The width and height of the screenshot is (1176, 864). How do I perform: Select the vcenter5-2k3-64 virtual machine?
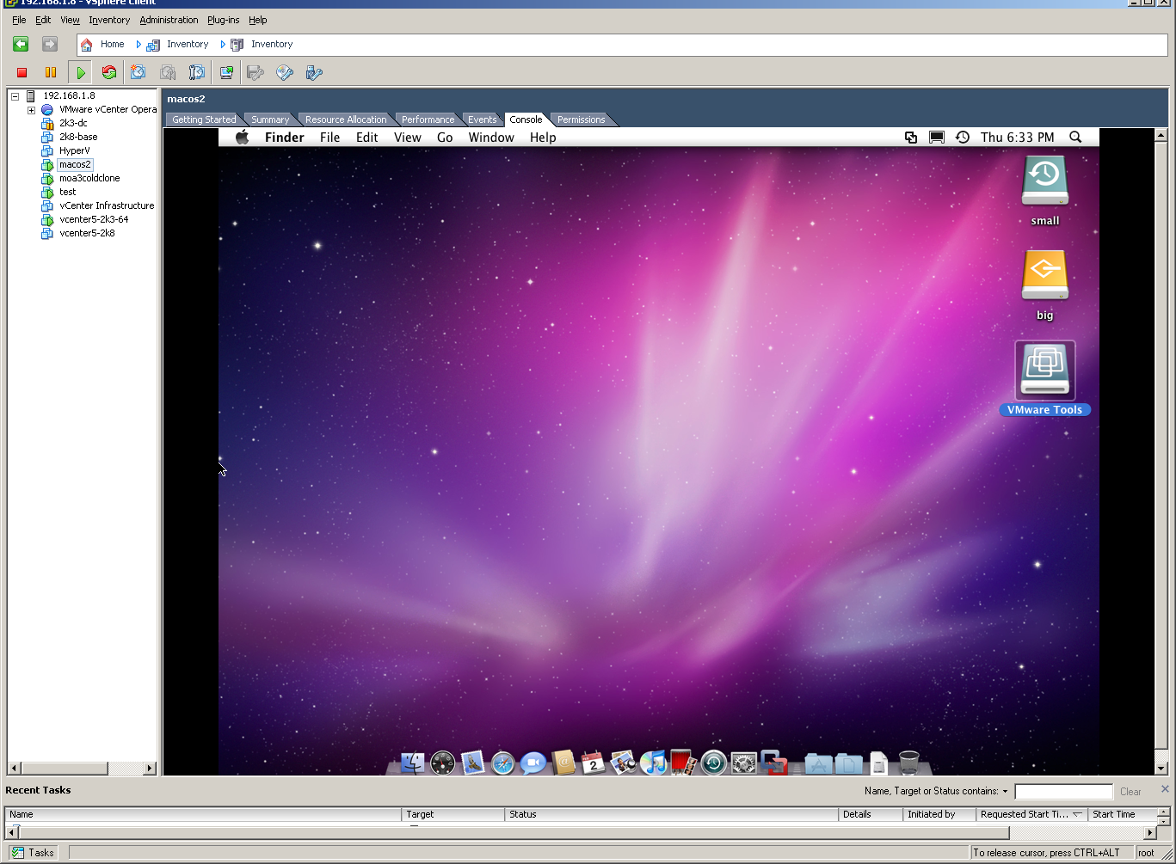pyautogui.click(x=94, y=219)
